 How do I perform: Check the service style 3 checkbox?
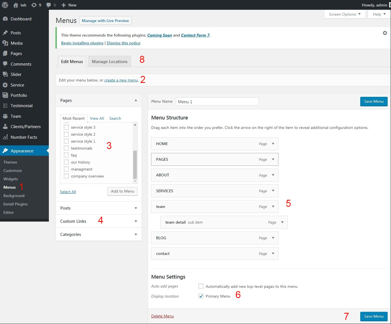(66, 127)
